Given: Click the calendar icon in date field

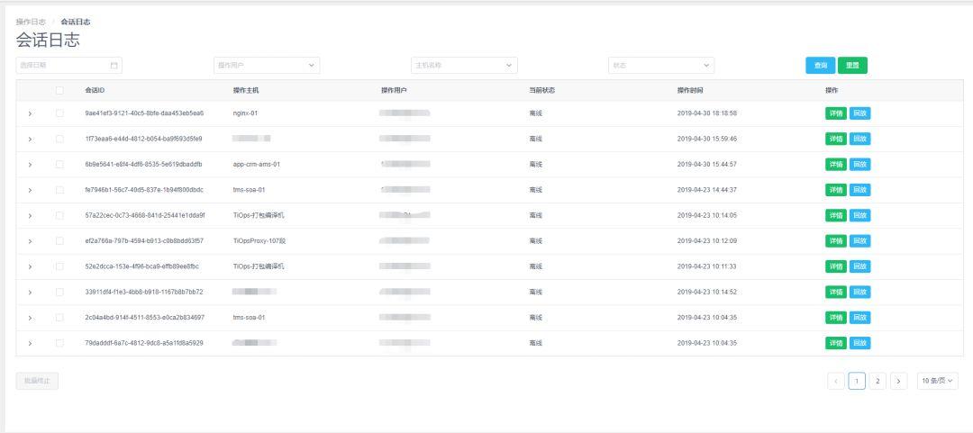Looking at the screenshot, I should click(x=114, y=66).
